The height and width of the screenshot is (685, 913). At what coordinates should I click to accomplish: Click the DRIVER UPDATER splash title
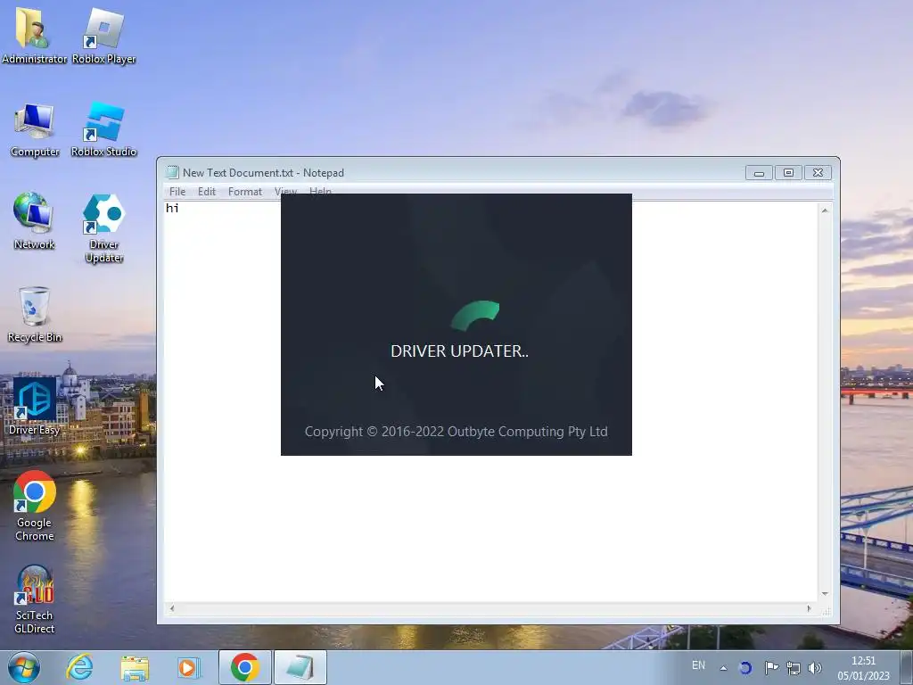(x=459, y=351)
